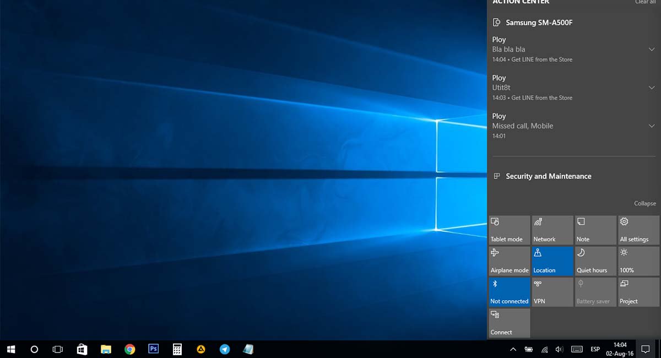Viewport: 661px width, 358px height.
Task: Turn off the Location quick action
Action: [552, 261]
